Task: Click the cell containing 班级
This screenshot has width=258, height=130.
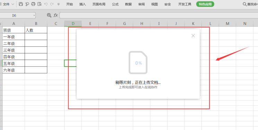Action: point(14,30)
